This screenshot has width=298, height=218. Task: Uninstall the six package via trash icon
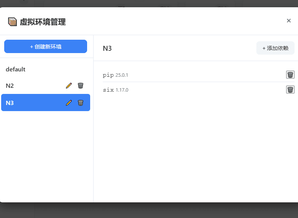290,90
